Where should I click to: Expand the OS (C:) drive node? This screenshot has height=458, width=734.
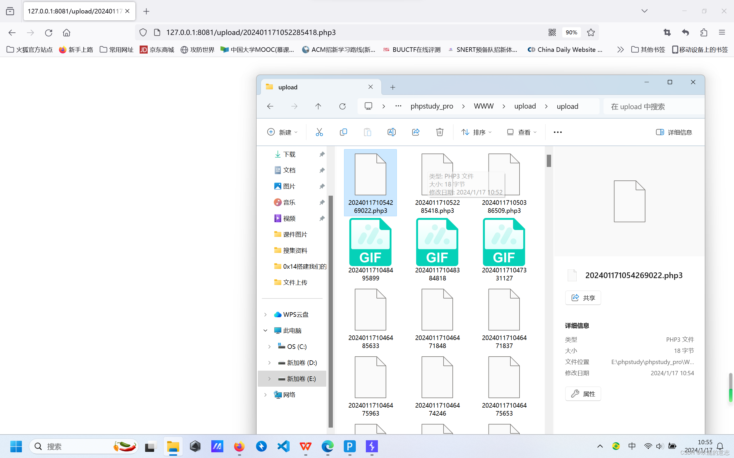269,347
